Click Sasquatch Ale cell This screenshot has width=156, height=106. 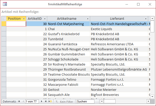click(x=69, y=95)
